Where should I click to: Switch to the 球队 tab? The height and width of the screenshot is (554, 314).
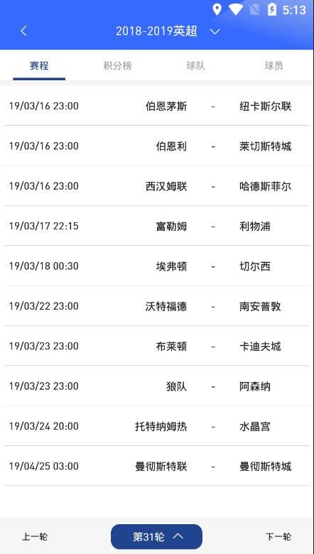(195, 66)
